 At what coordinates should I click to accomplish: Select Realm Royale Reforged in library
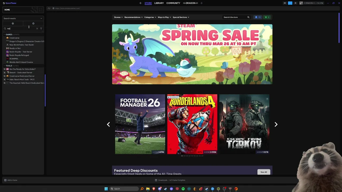tap(19, 55)
